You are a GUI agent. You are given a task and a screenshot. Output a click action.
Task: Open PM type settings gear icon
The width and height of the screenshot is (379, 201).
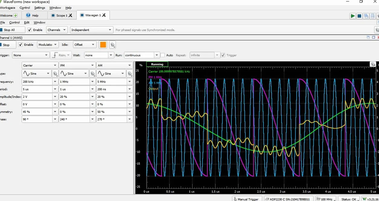(x=92, y=73)
